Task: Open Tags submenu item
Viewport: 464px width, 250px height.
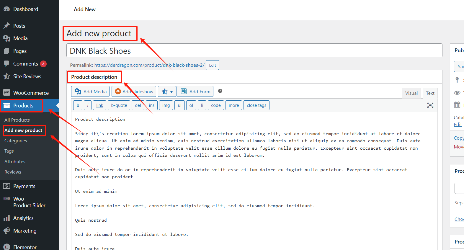Action: (9, 151)
